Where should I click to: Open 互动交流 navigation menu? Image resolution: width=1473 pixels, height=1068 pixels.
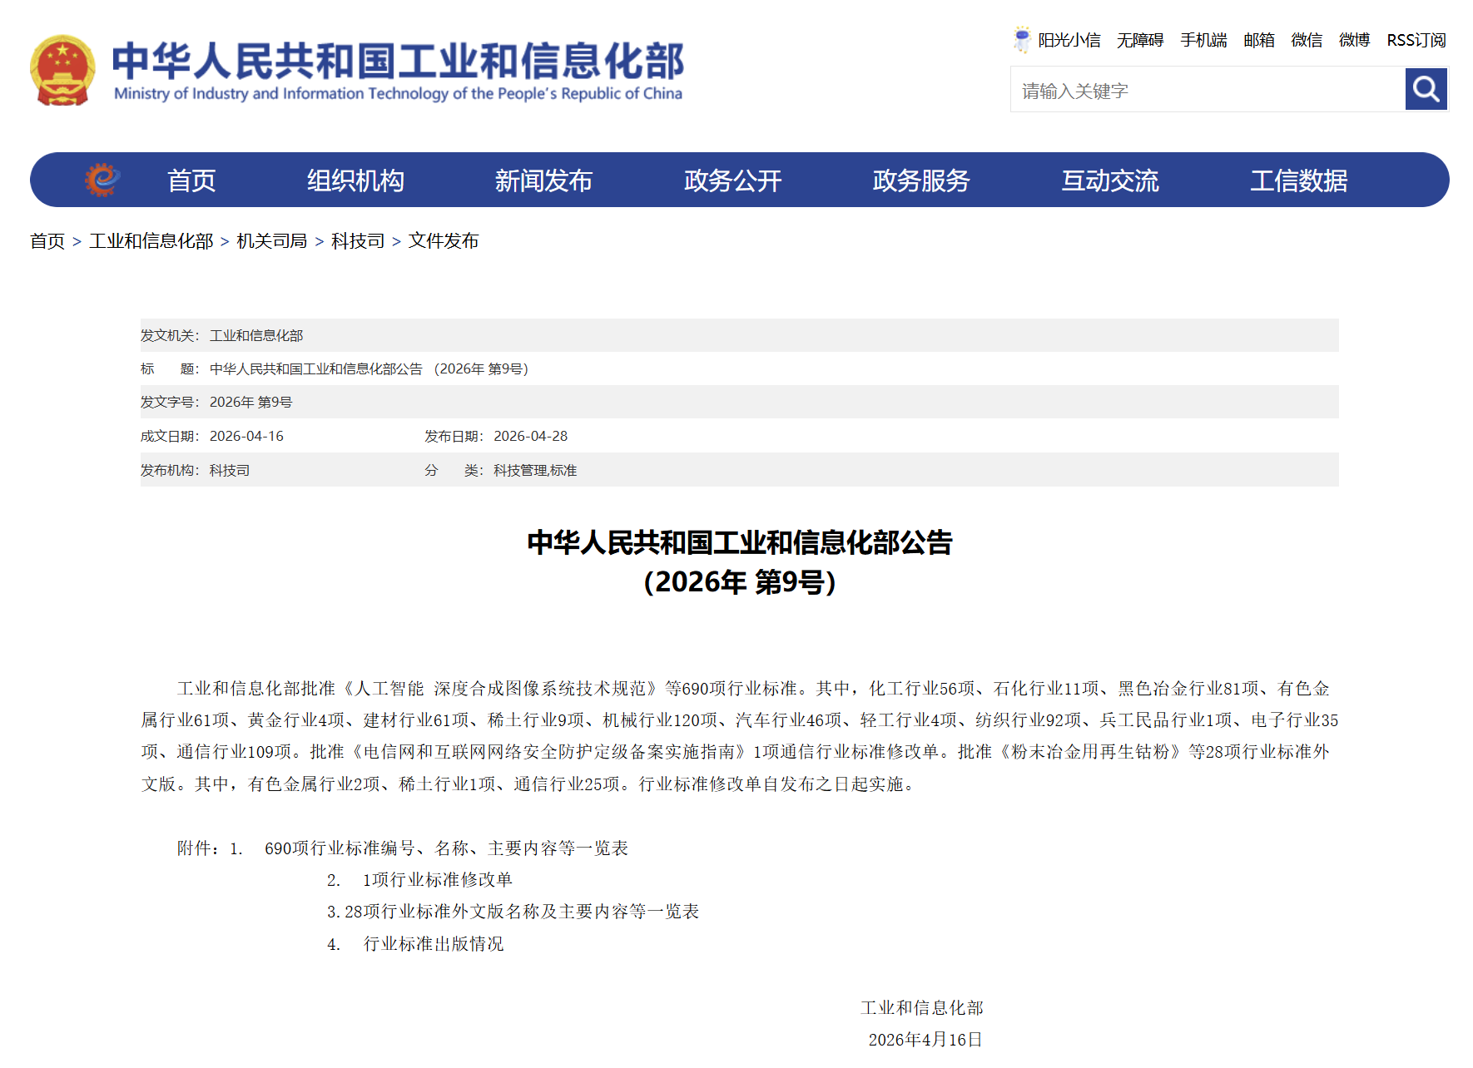click(x=1110, y=180)
